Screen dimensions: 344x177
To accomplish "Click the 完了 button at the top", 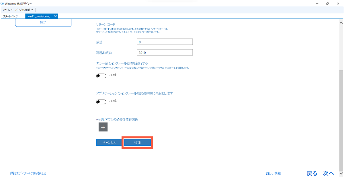I will [x=43, y=22].
